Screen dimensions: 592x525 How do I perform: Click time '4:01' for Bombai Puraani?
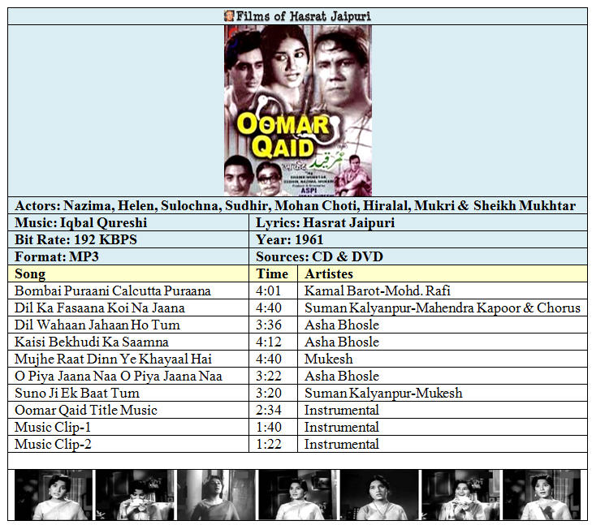point(269,290)
